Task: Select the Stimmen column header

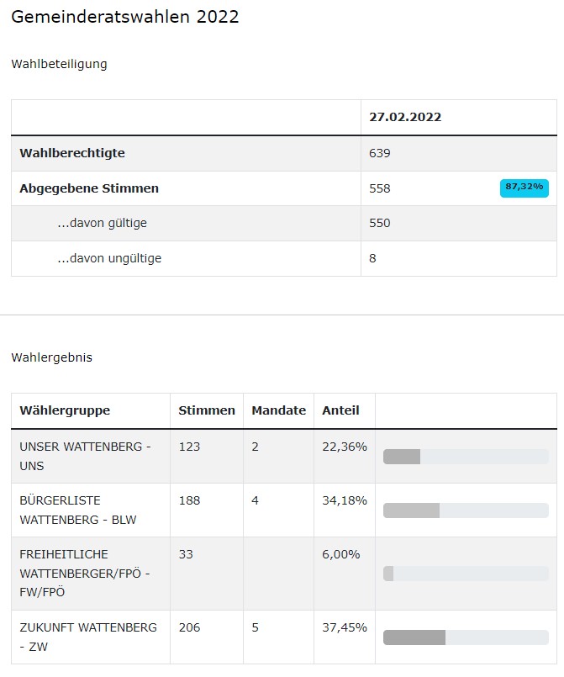Action: coord(207,410)
